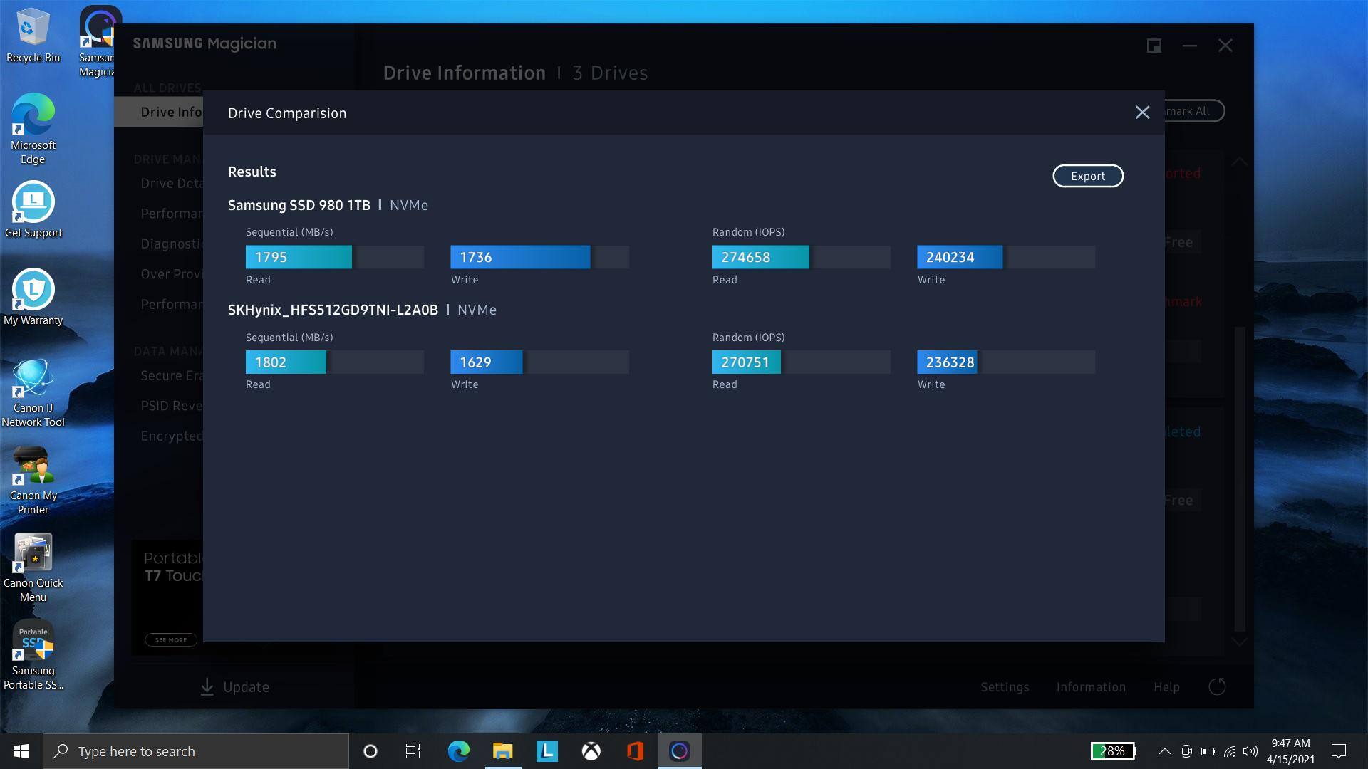Toggle Magician compact window mode icon
Image resolution: width=1368 pixels, height=769 pixels.
1154,46
